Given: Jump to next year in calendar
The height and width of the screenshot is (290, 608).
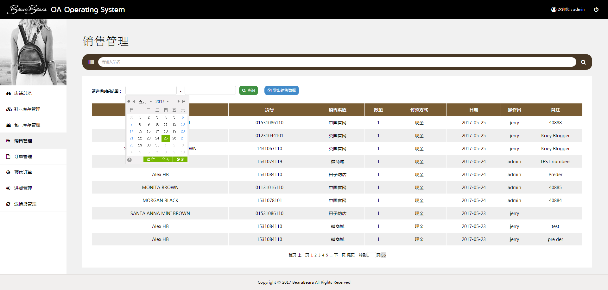Looking at the screenshot, I should [184, 102].
